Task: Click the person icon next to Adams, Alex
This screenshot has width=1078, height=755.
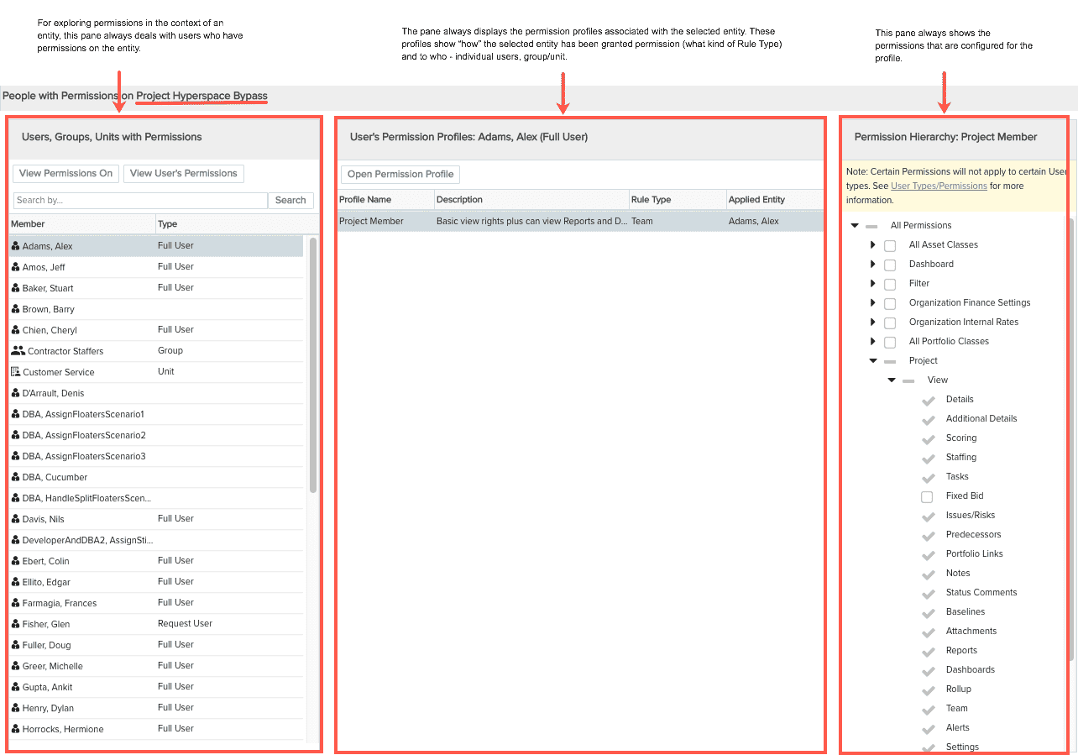Action: (x=13, y=245)
